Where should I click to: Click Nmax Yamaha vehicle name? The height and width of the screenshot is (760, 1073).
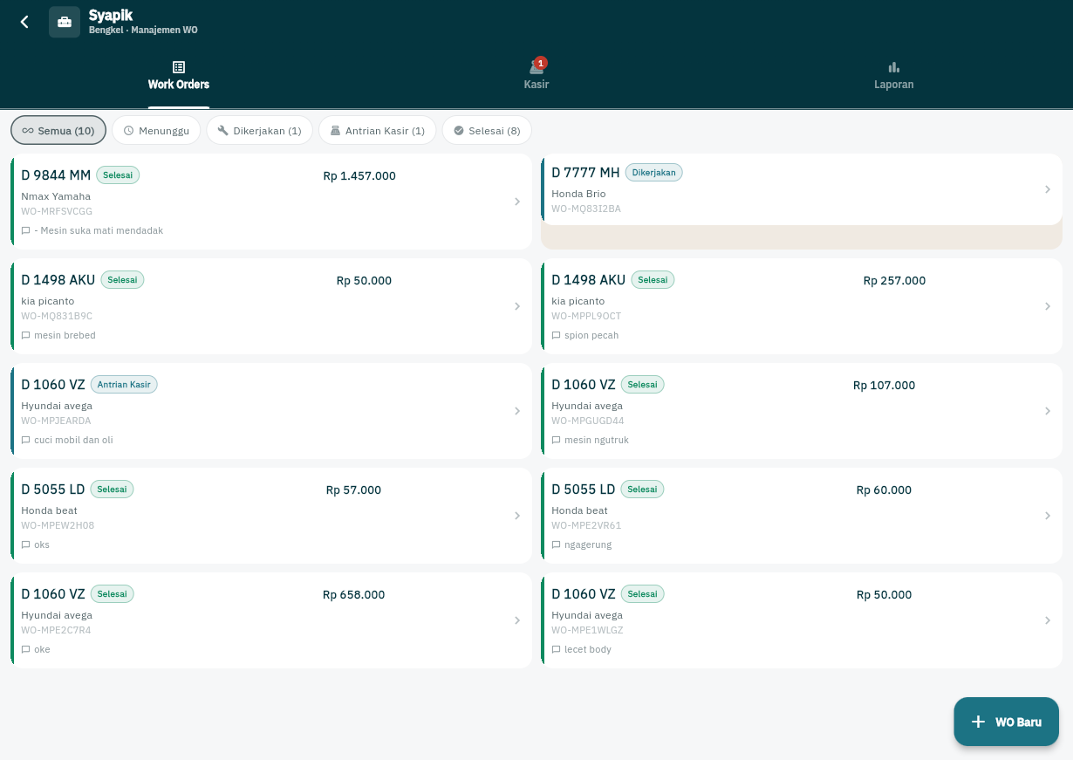56,196
